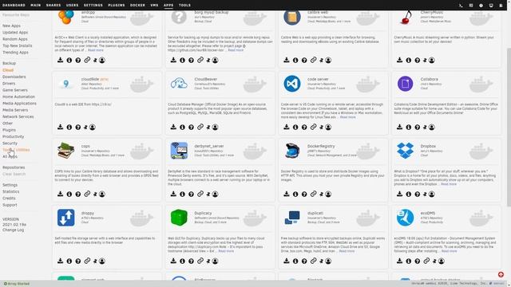Open the Docker tab
511x287 pixels.
click(137, 6)
